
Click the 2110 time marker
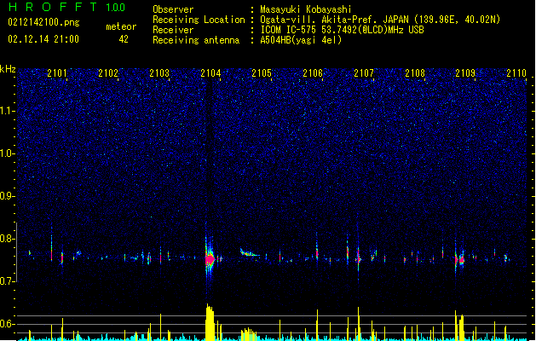coord(516,72)
